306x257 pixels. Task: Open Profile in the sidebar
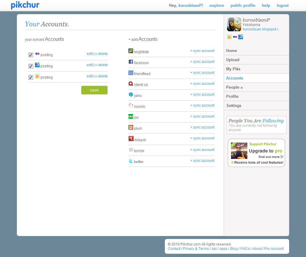[257, 96]
